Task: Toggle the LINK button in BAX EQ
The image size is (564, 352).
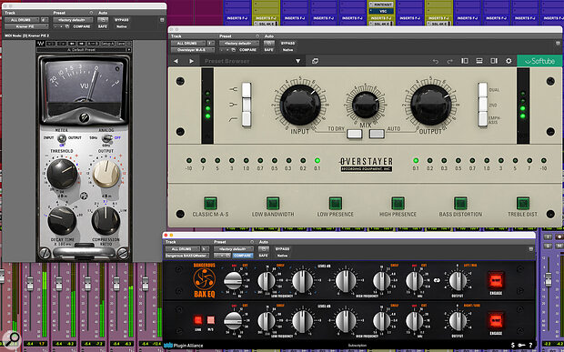Action: (197, 320)
